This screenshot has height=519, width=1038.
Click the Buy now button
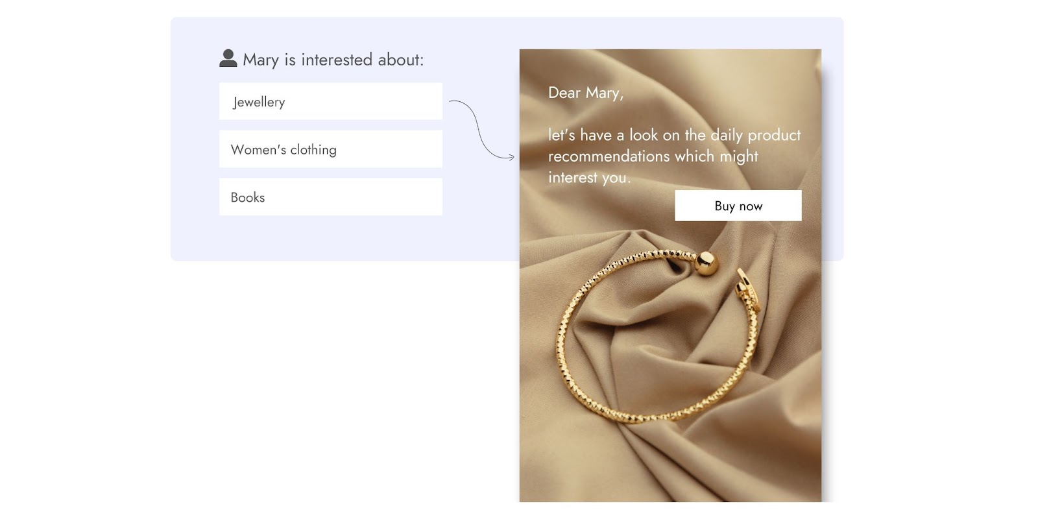coord(738,206)
